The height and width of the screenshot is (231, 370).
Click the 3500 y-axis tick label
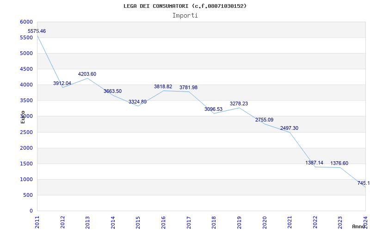(27, 101)
